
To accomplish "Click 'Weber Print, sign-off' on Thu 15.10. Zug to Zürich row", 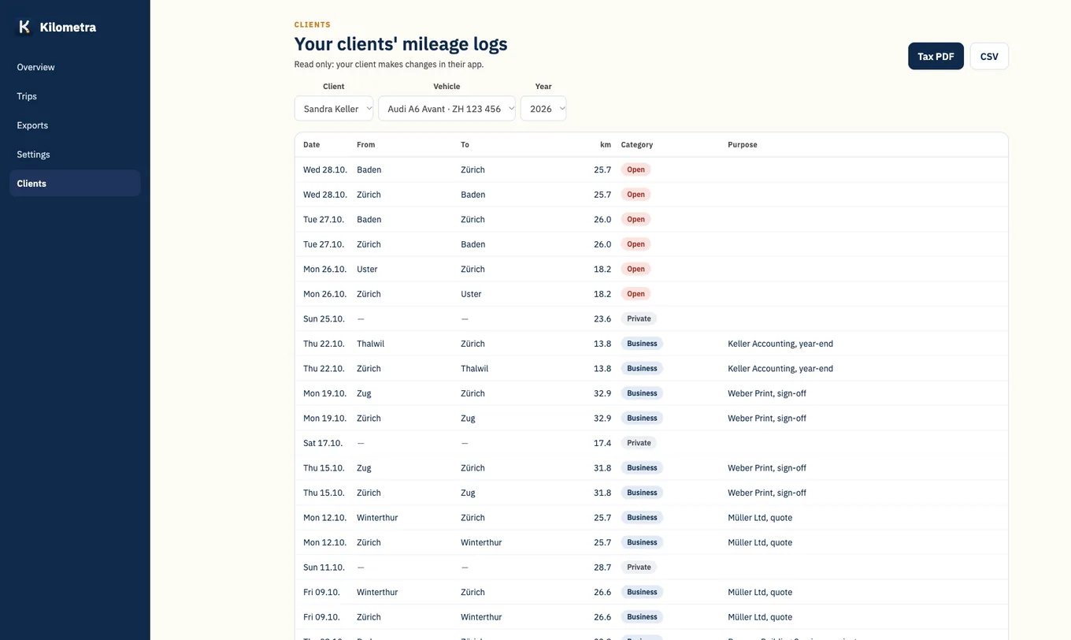I will click(767, 468).
